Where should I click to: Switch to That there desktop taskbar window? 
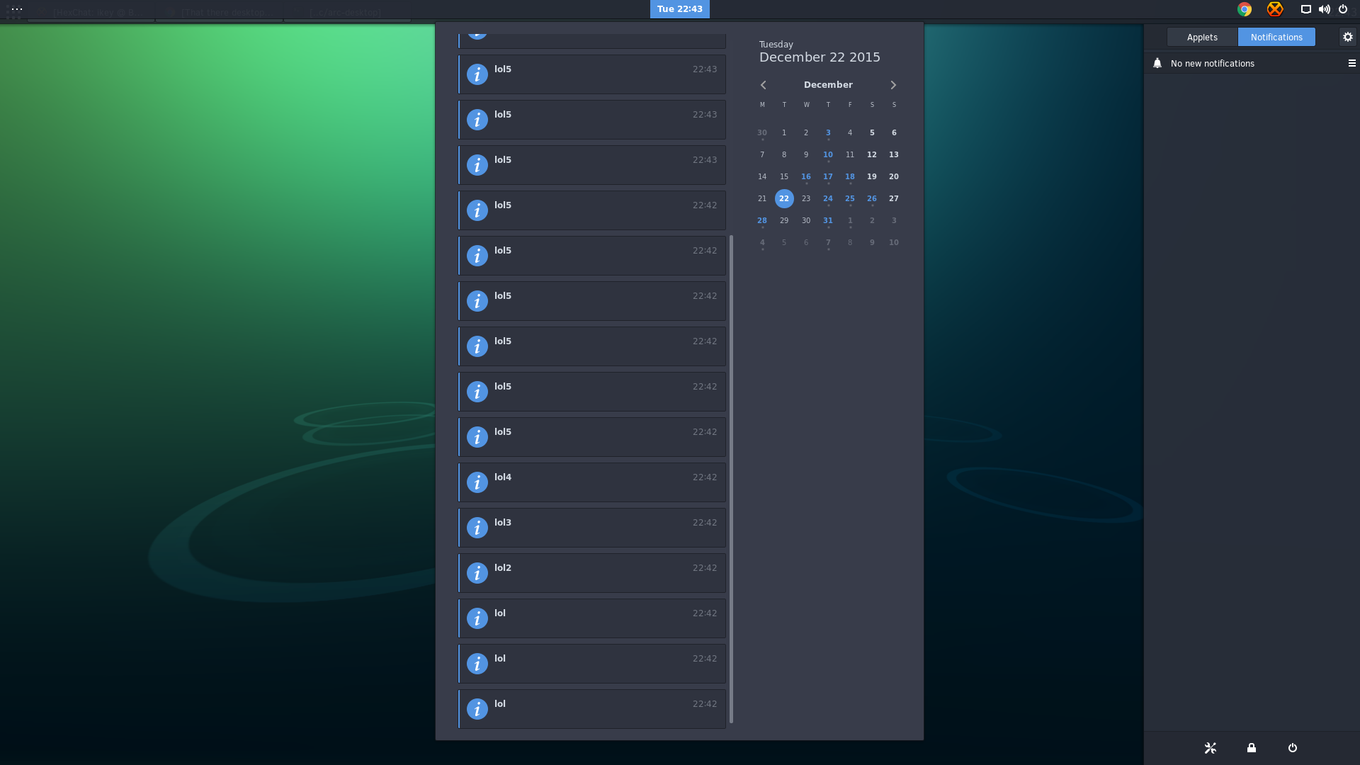pos(219,12)
